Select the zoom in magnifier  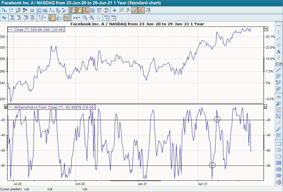click(92, 18)
